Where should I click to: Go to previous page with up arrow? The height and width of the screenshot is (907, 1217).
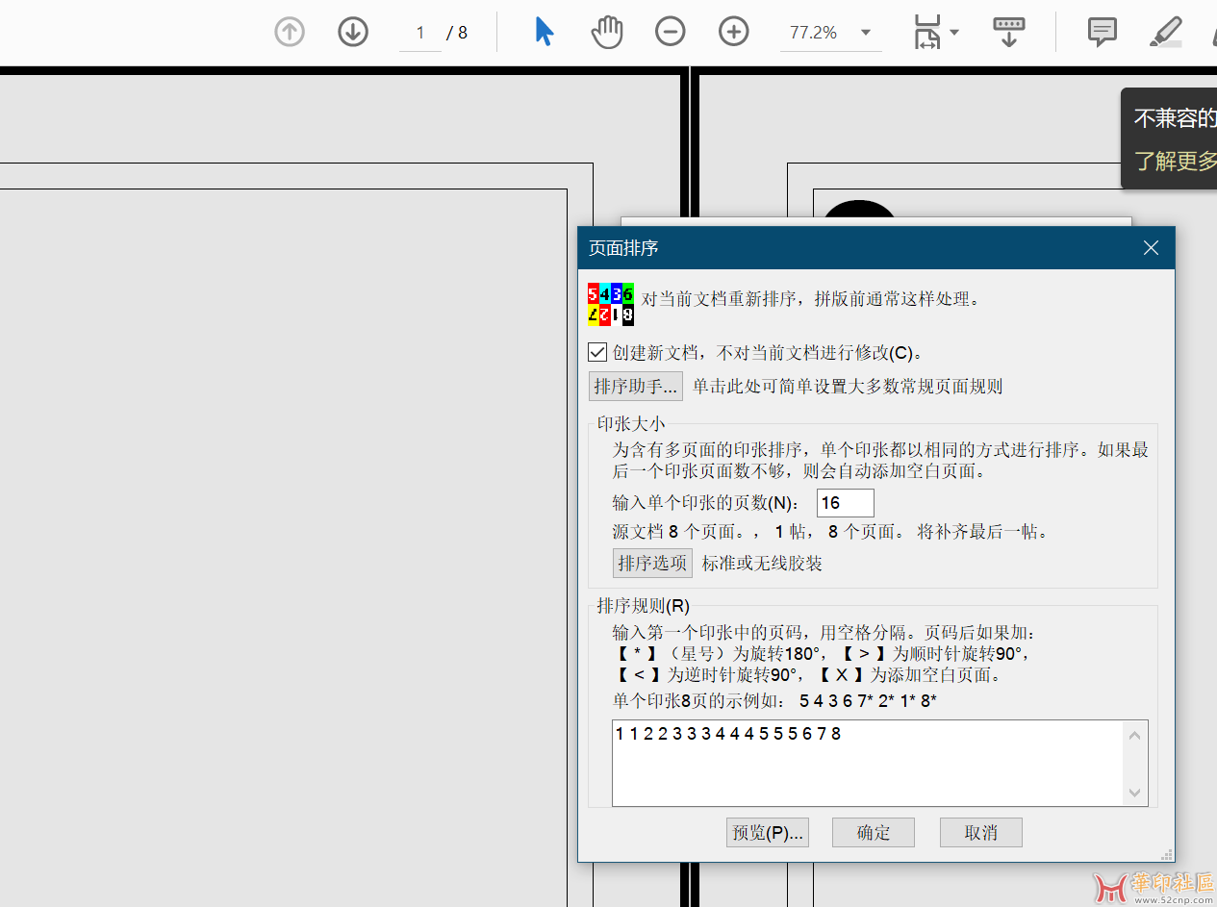[x=290, y=32]
